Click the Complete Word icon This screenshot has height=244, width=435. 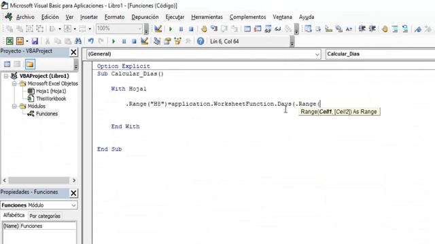[349, 28]
